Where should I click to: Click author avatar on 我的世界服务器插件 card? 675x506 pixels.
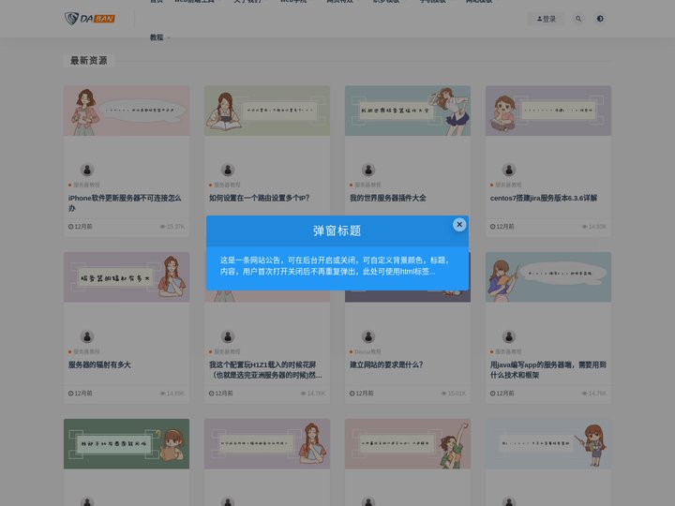[368, 170]
